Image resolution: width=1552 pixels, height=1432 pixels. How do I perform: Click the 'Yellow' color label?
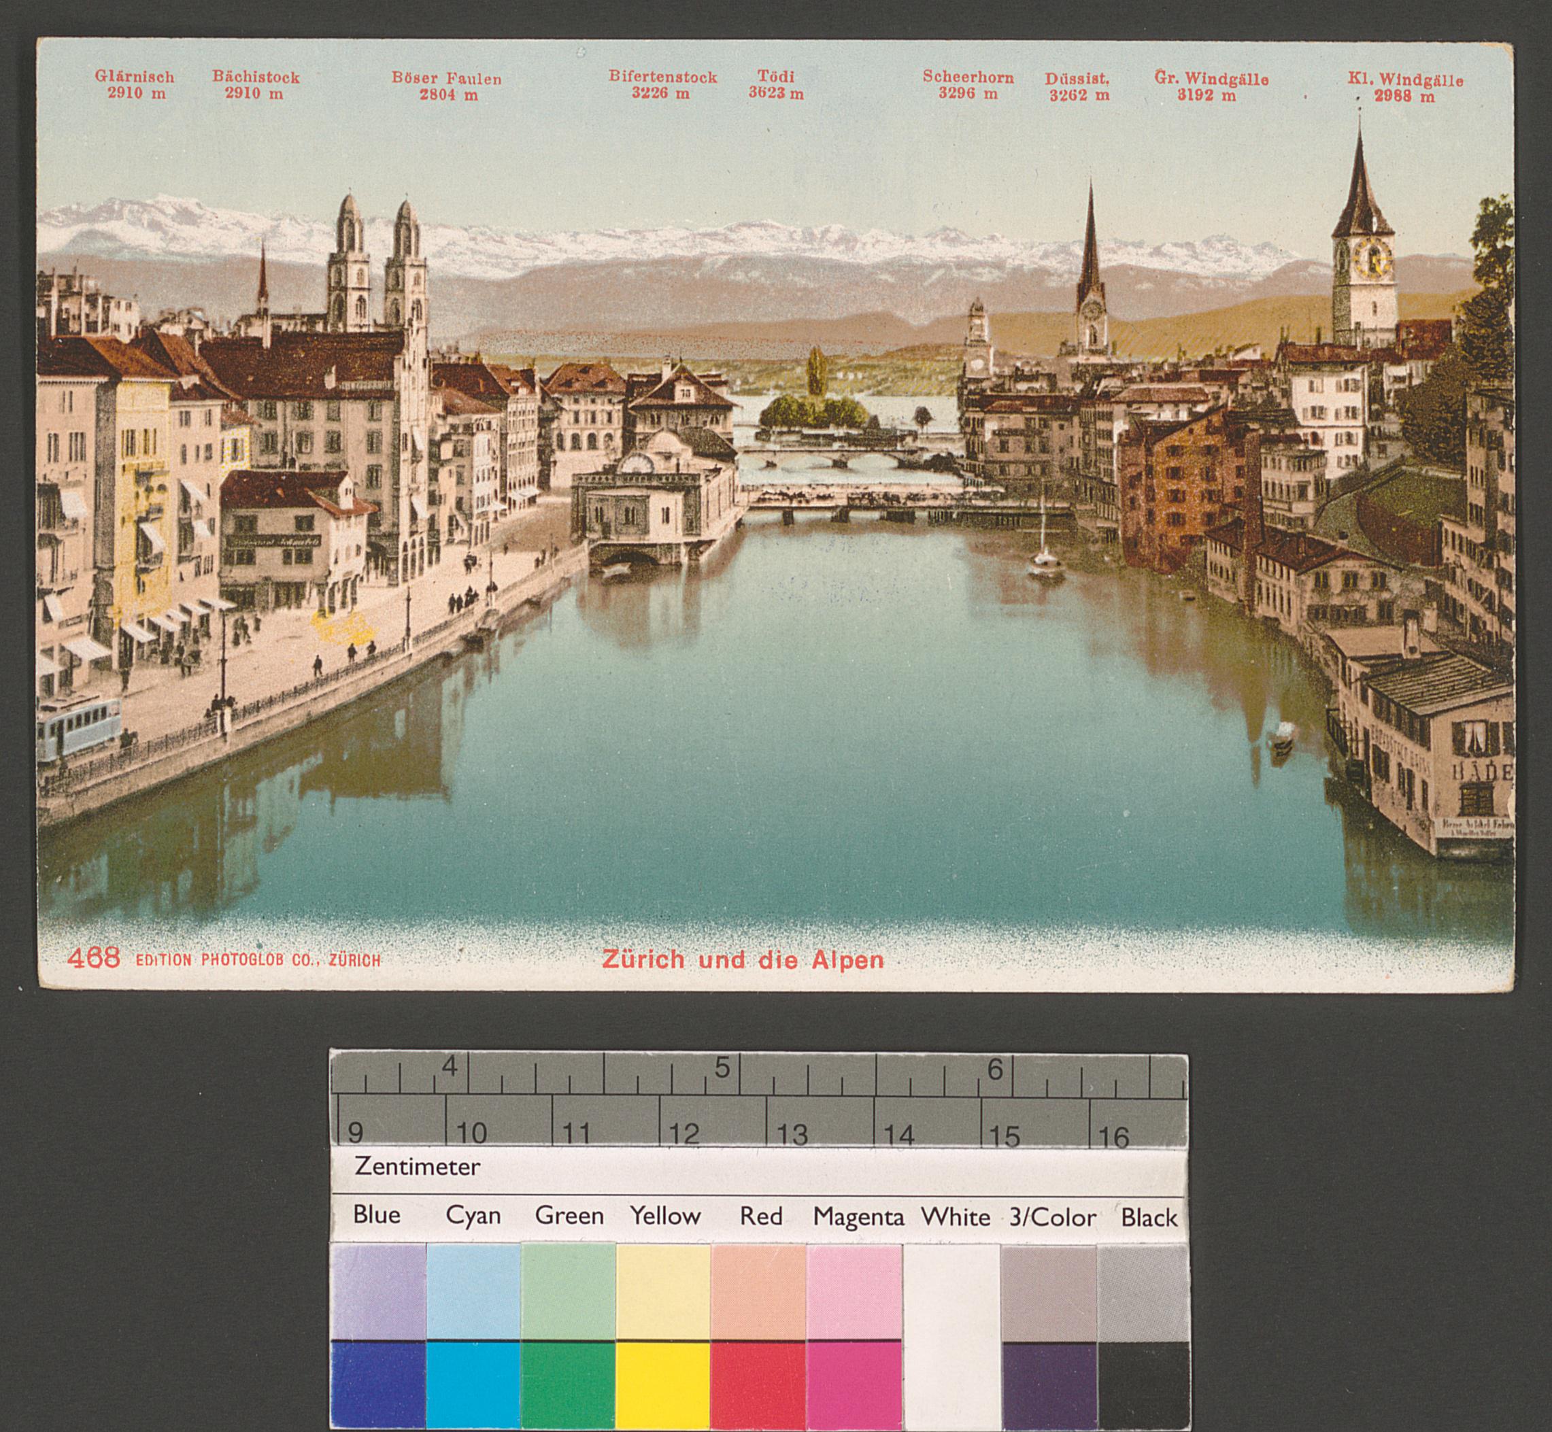point(665,1216)
